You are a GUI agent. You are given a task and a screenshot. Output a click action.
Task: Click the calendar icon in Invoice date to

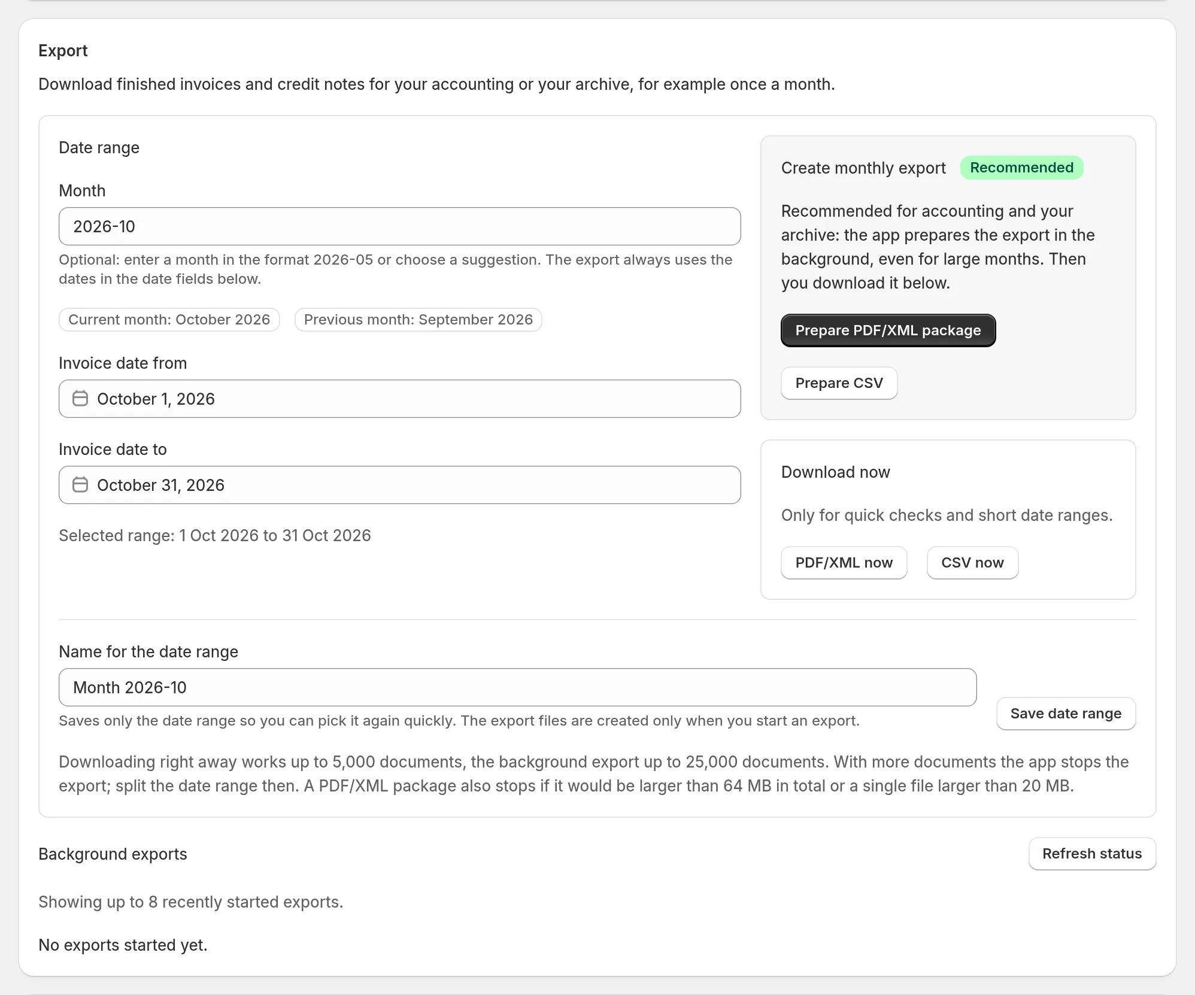[x=80, y=485]
